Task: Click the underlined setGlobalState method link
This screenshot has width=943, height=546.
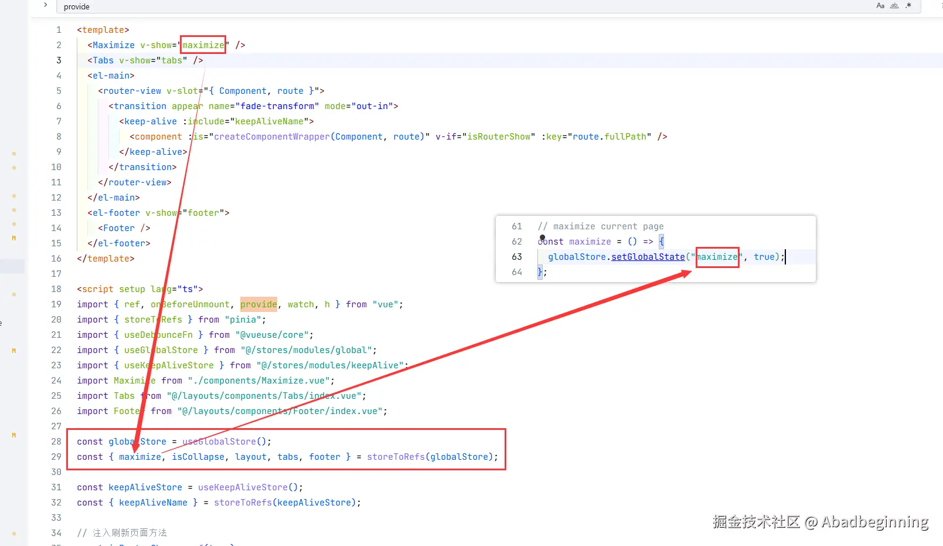Action: click(x=648, y=257)
